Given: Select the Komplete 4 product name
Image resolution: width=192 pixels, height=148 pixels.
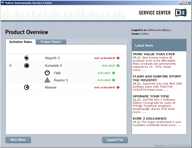Looking at the screenshot, I should (x=53, y=66).
